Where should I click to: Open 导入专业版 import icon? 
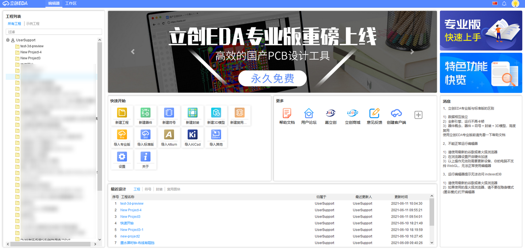(122, 134)
